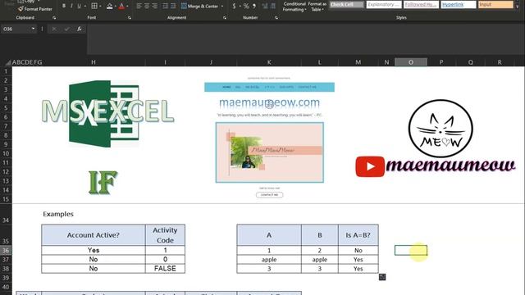The image size is (525, 295).
Task: Expand cell Styles gallery
Action: (518, 7)
